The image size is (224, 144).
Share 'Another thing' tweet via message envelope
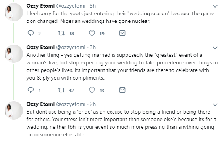click(x=122, y=90)
